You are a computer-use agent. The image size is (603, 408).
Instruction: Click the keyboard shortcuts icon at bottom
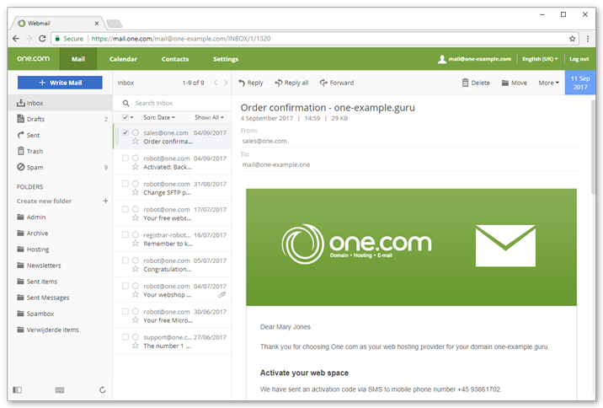[60, 390]
